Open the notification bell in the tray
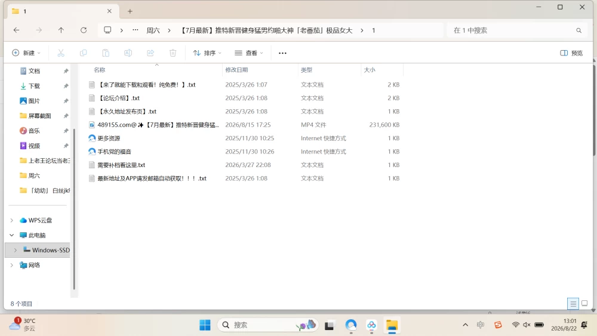Image resolution: width=597 pixels, height=336 pixels. click(584, 325)
